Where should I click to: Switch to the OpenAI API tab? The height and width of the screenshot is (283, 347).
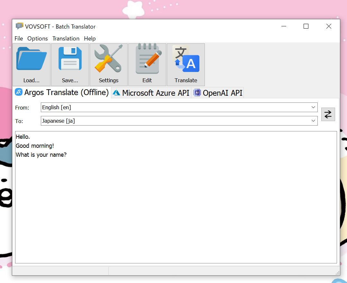click(218, 93)
